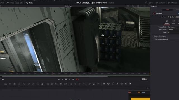Toggle the Clips panel
Screen dimensions: 179x100
click(20, 3)
